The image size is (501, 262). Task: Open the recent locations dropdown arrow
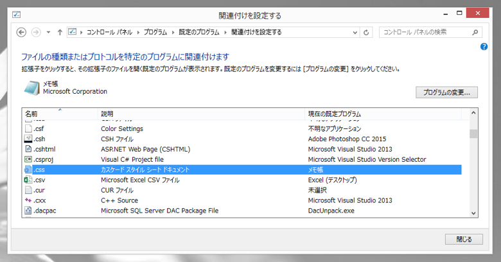point(48,32)
